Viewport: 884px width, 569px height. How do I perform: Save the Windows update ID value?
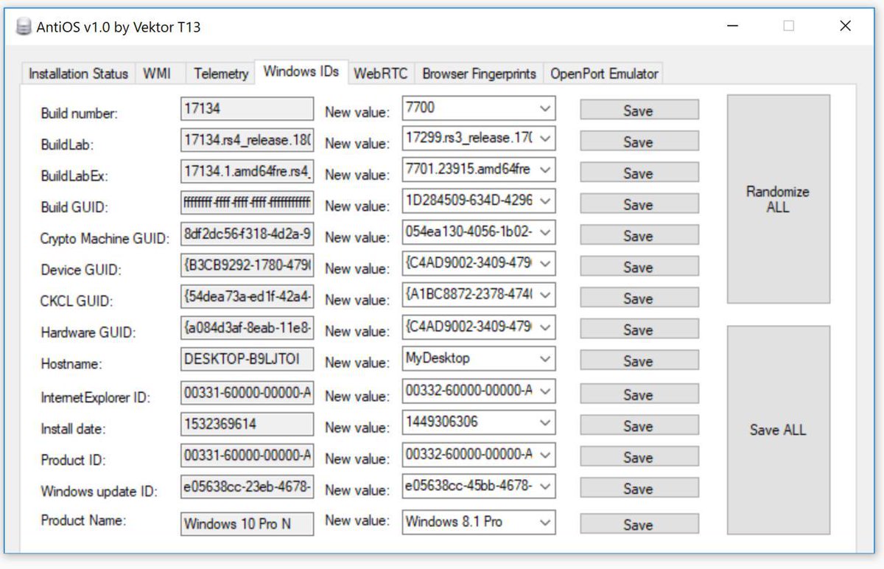point(639,489)
